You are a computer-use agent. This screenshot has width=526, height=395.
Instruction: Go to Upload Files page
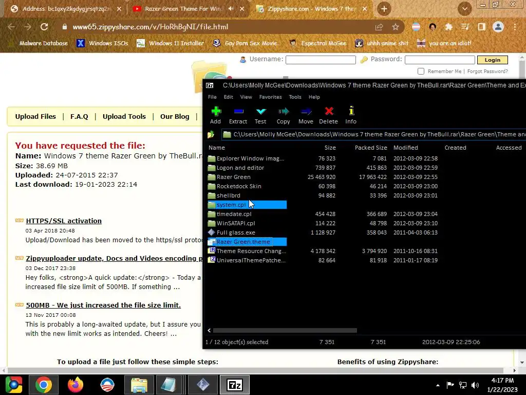tap(35, 117)
